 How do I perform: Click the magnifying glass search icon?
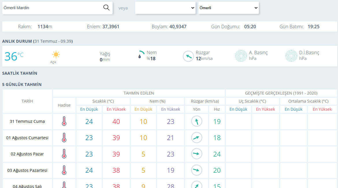[x=106, y=7]
